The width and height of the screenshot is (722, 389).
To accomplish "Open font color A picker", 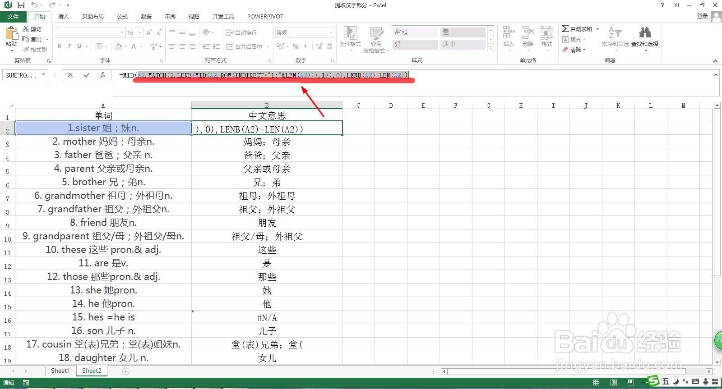I will click(134, 46).
